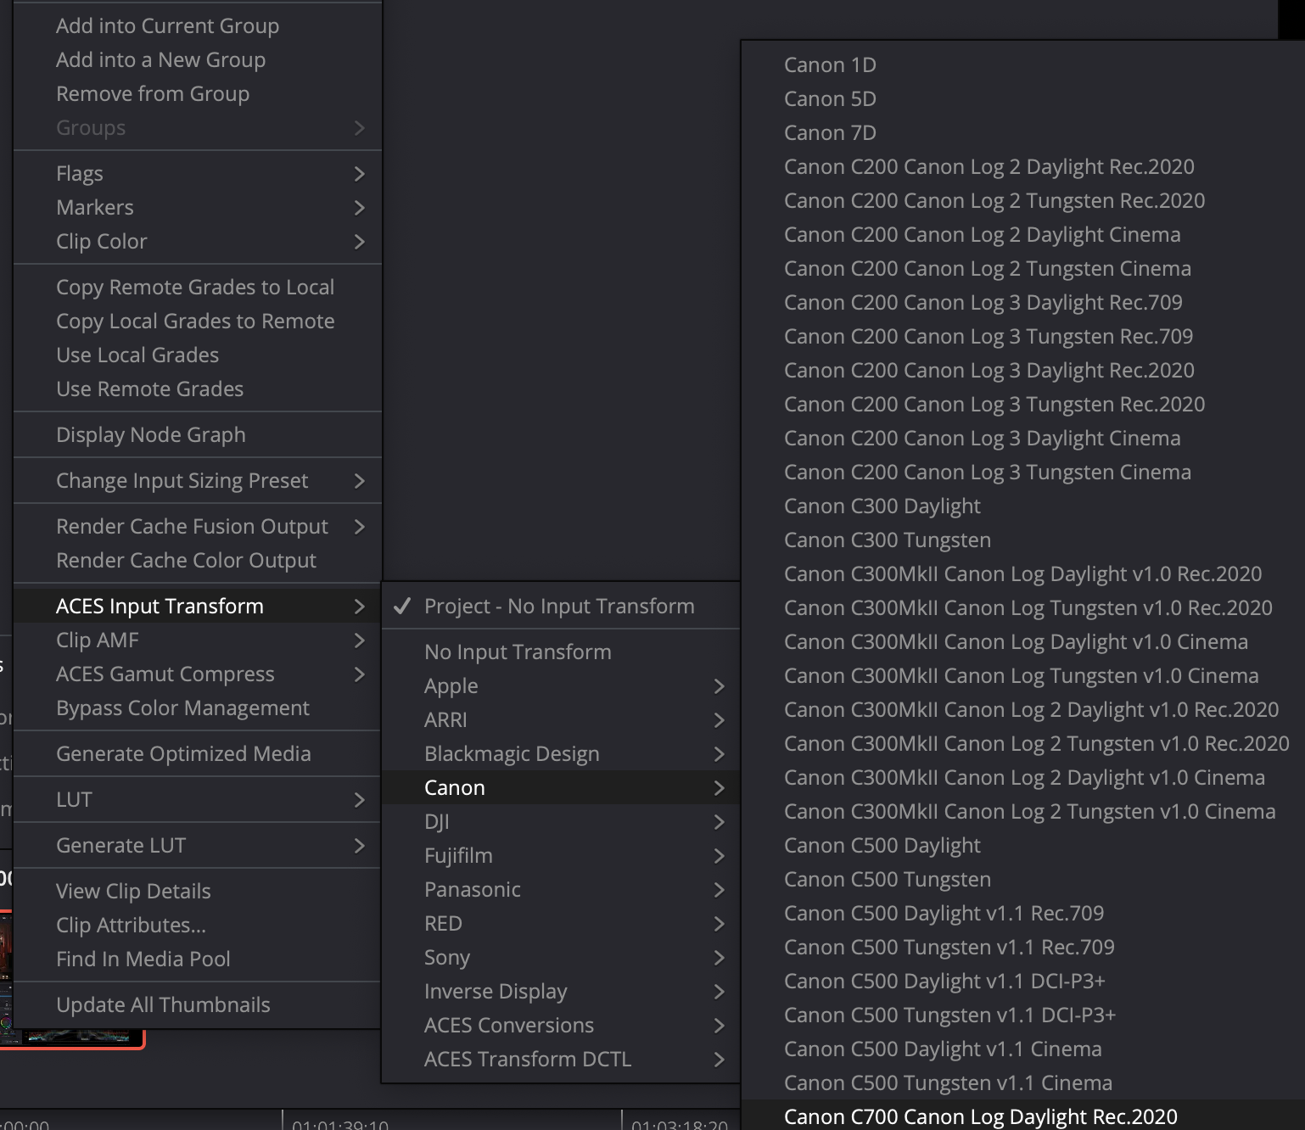The image size is (1305, 1130).
Task: Choose Render Cache Color Output
Action: pyautogui.click(x=198, y=560)
